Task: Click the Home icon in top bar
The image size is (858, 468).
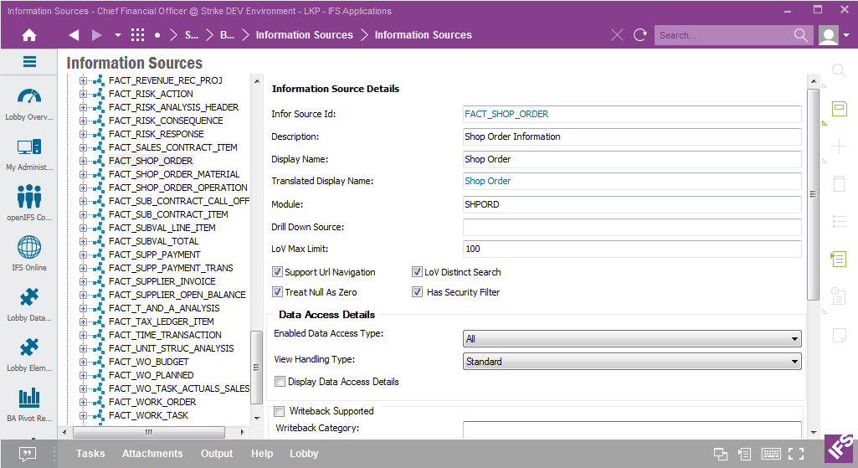Action: click(x=29, y=35)
